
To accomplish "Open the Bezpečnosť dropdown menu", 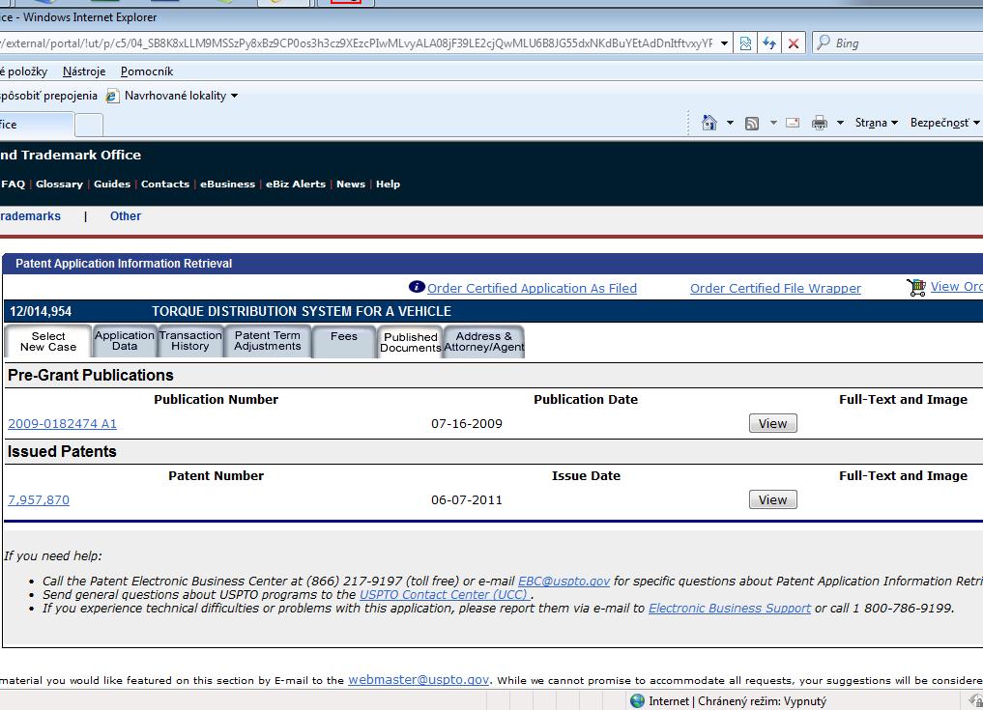I will click(x=944, y=123).
